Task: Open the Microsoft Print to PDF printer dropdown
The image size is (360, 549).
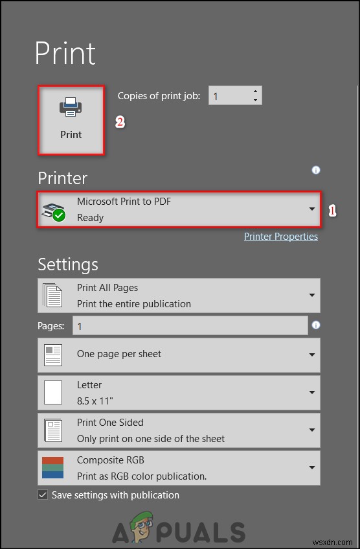Action: [x=179, y=209]
